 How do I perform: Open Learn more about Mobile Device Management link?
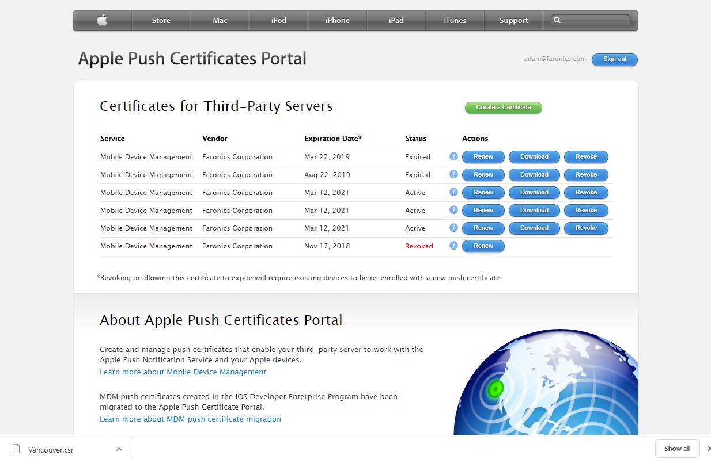pyautogui.click(x=183, y=372)
